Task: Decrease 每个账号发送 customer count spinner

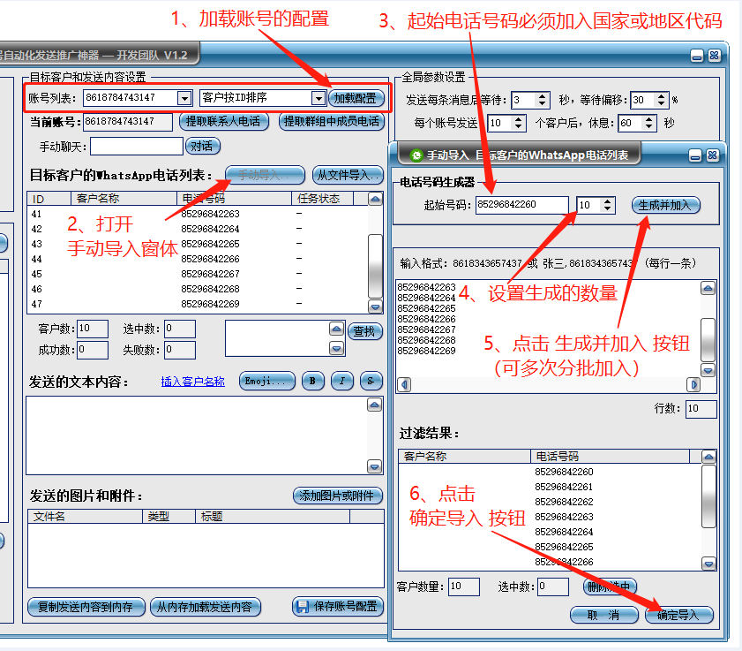Action: pos(519,126)
